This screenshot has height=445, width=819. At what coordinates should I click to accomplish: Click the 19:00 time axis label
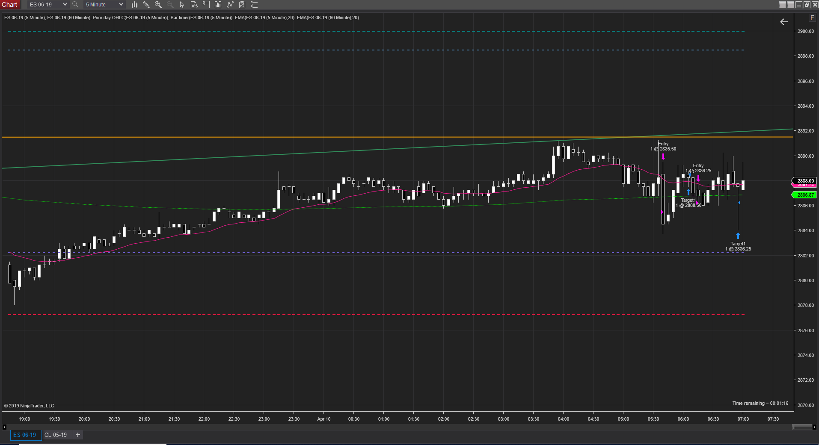tap(24, 419)
